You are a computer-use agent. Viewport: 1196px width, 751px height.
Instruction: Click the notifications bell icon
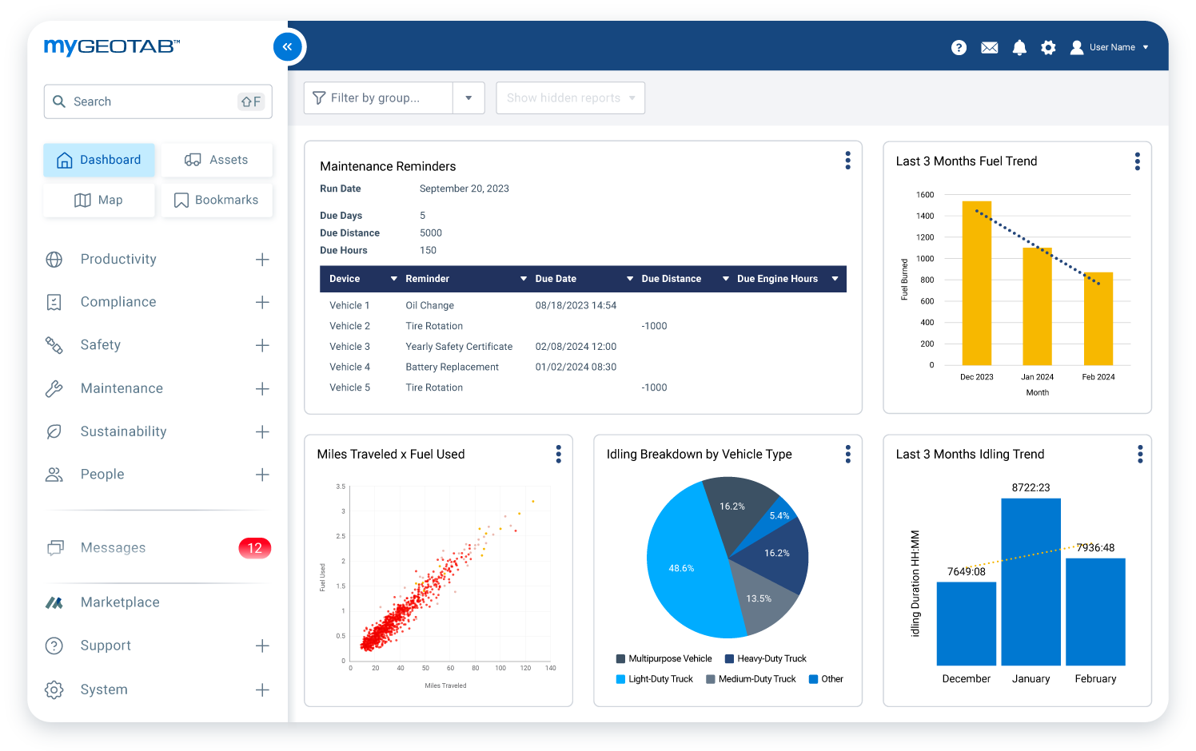point(1019,48)
